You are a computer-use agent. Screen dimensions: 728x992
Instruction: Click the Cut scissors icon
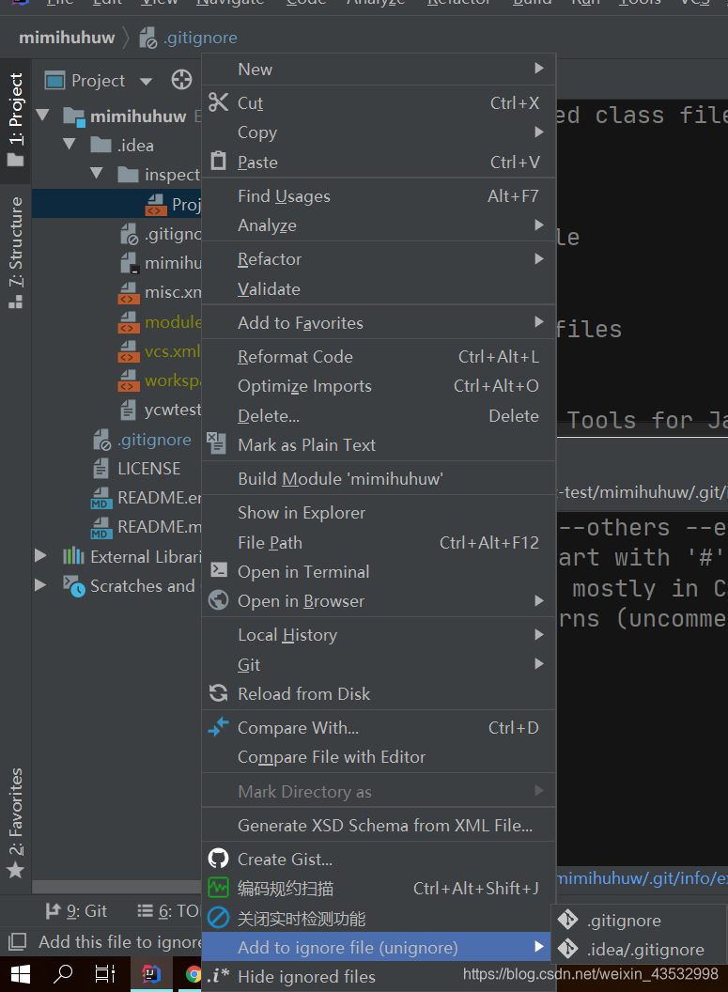[218, 101]
